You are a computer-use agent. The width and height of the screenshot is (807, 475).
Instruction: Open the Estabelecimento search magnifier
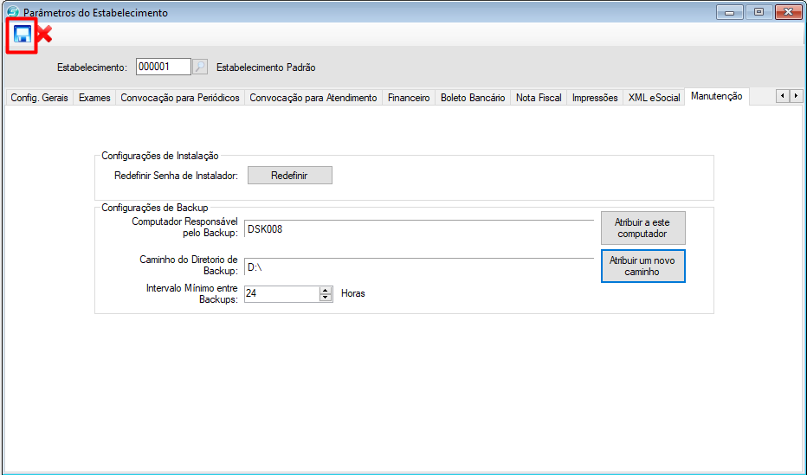click(200, 67)
